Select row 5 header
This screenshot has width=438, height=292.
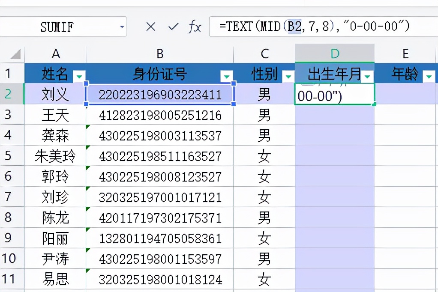tap(12, 155)
